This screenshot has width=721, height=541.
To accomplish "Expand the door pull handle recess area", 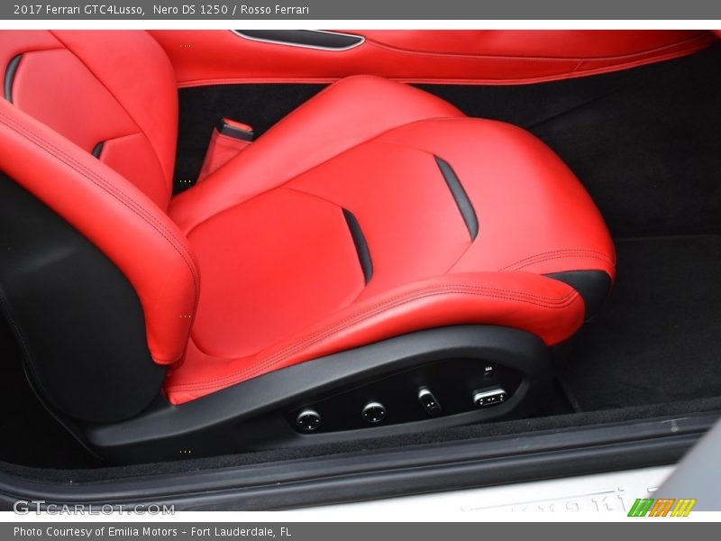I will click(x=297, y=38).
